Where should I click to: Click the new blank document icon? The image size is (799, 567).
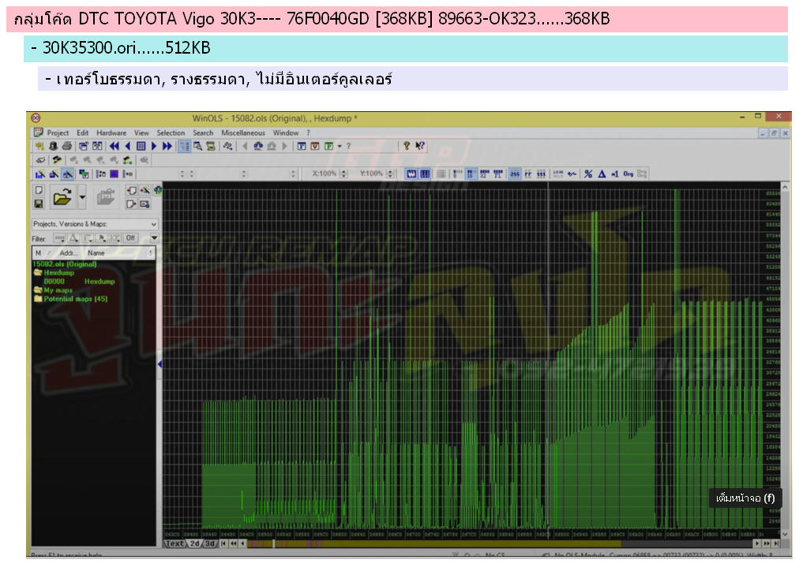38,190
